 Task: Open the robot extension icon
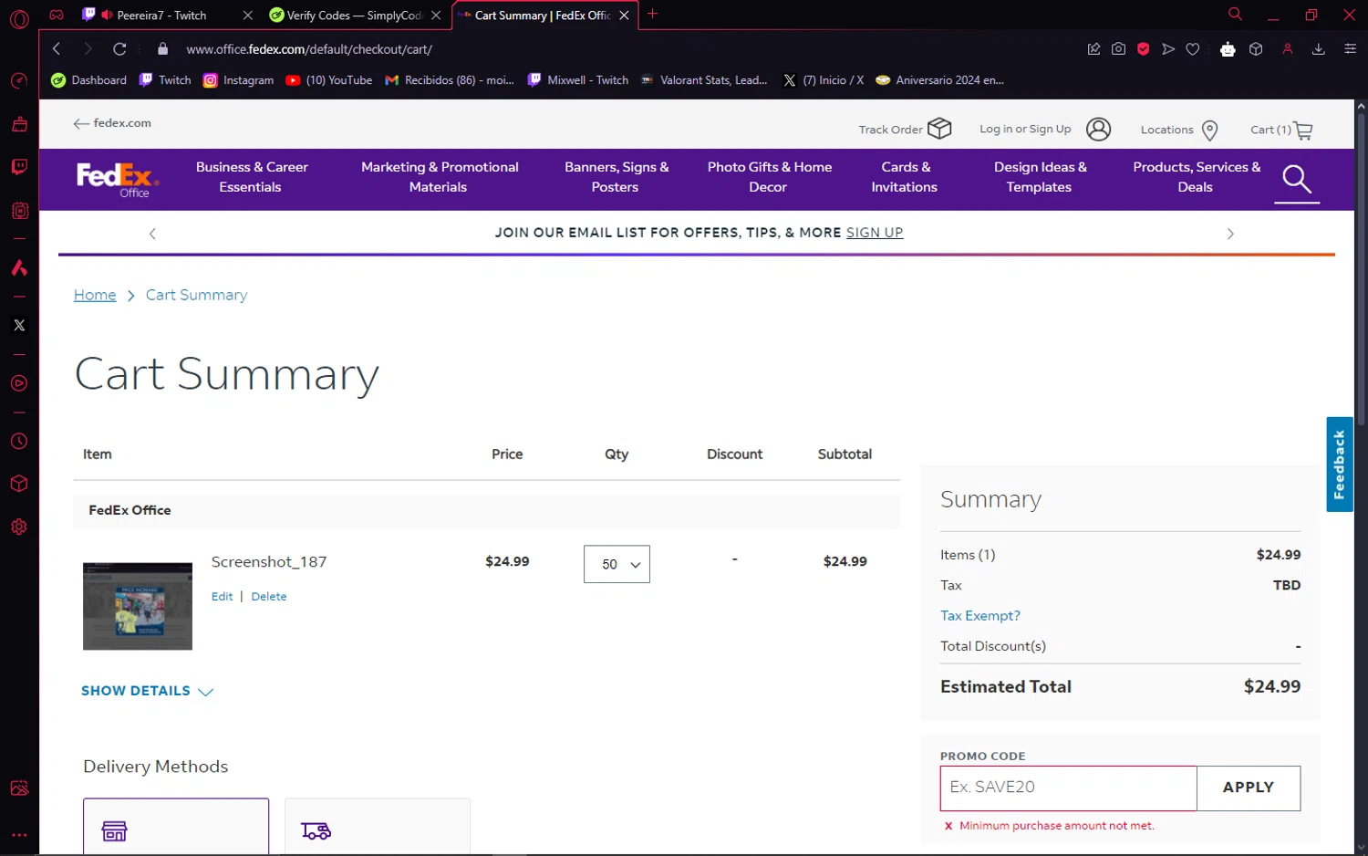click(1228, 49)
